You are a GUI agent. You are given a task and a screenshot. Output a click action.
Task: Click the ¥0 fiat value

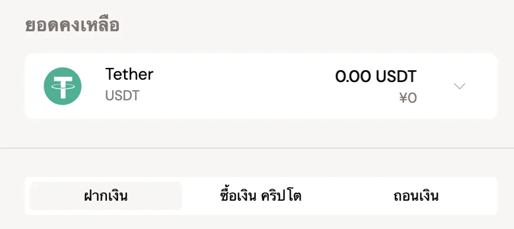coord(408,98)
